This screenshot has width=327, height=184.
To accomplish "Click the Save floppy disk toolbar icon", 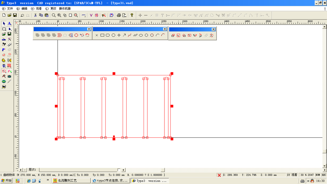I will 15,15.
